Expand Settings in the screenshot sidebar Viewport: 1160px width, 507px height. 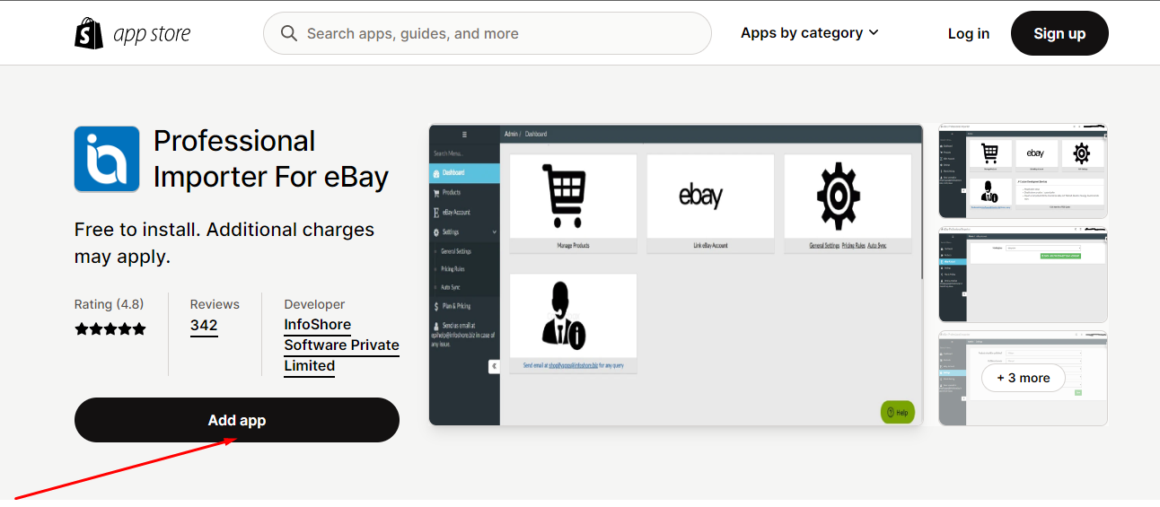coord(464,232)
